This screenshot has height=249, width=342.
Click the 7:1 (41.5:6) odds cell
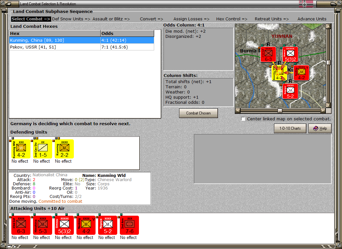[x=127, y=47]
